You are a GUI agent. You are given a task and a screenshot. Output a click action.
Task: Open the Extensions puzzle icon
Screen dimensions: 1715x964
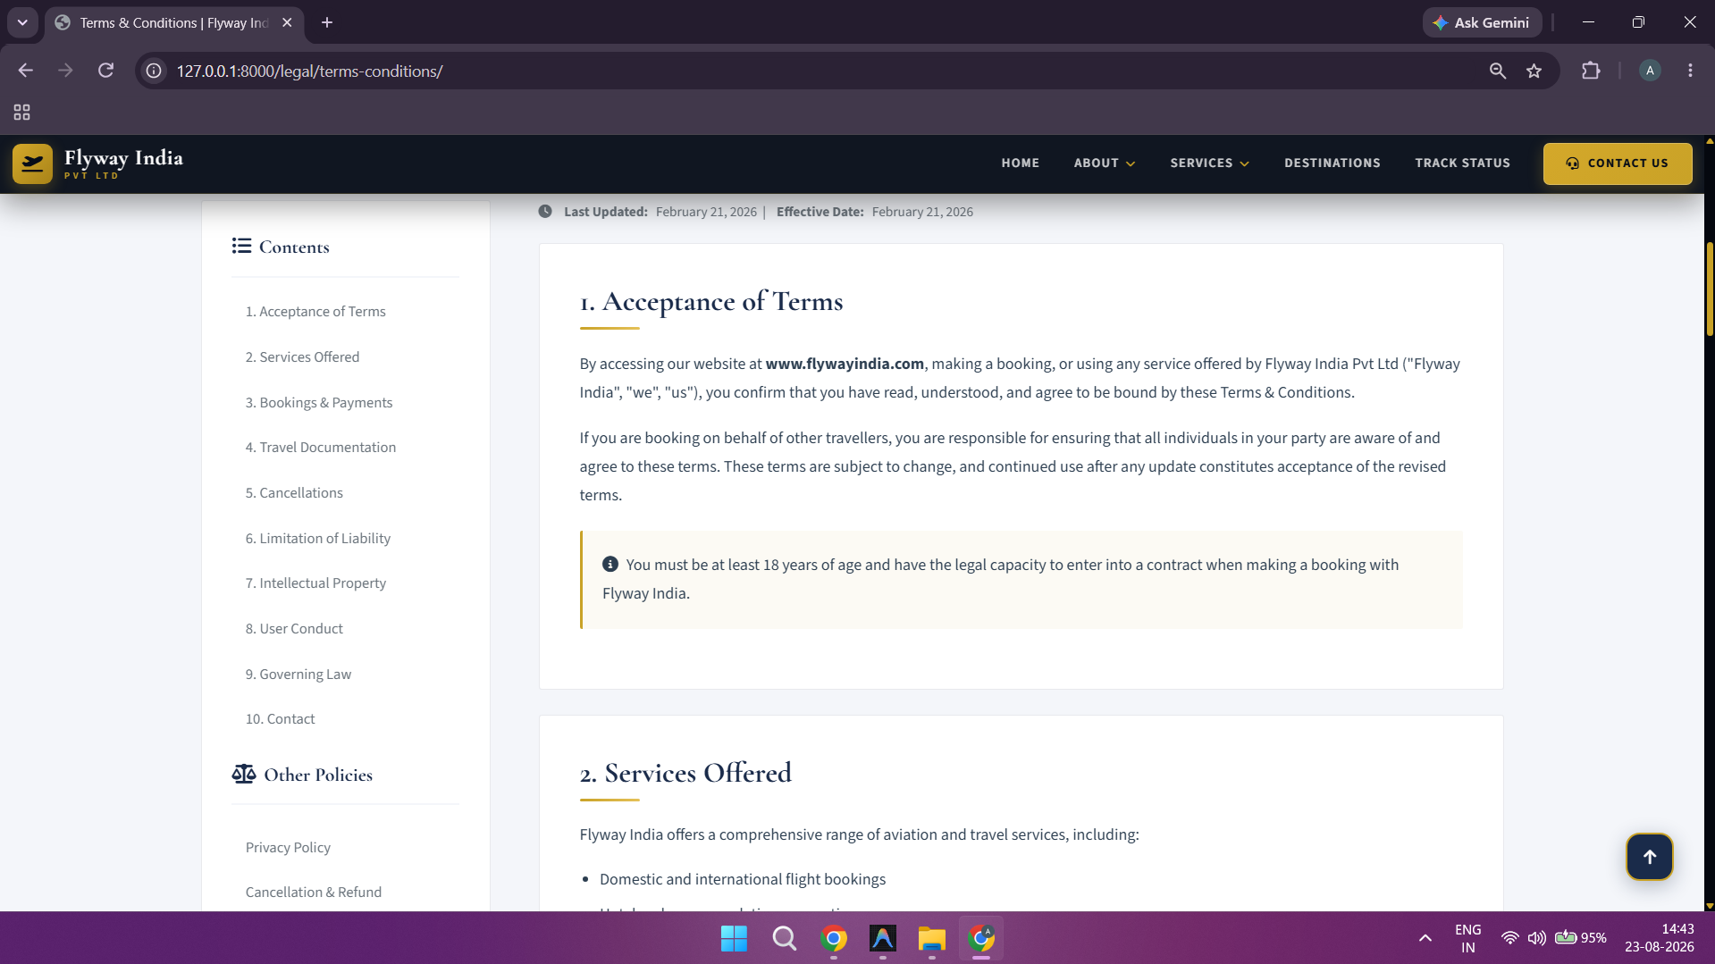point(1591,71)
